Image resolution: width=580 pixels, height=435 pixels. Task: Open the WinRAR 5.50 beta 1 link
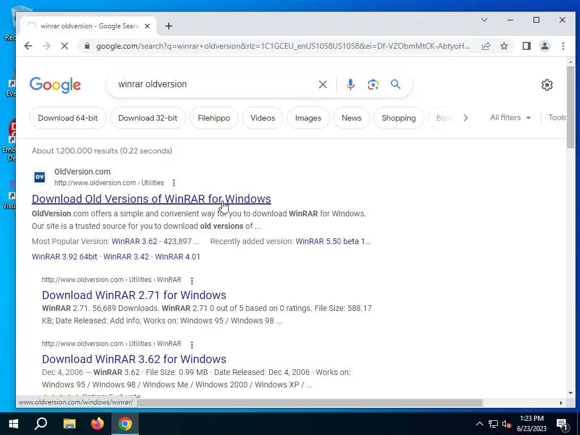click(333, 241)
